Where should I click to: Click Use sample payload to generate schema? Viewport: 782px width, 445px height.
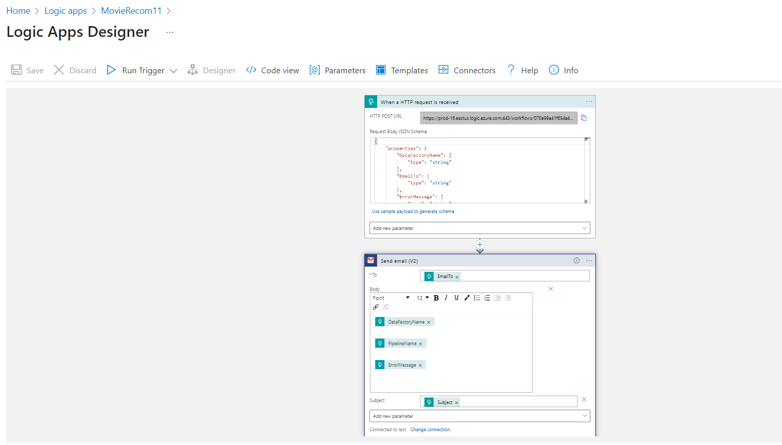pos(413,211)
